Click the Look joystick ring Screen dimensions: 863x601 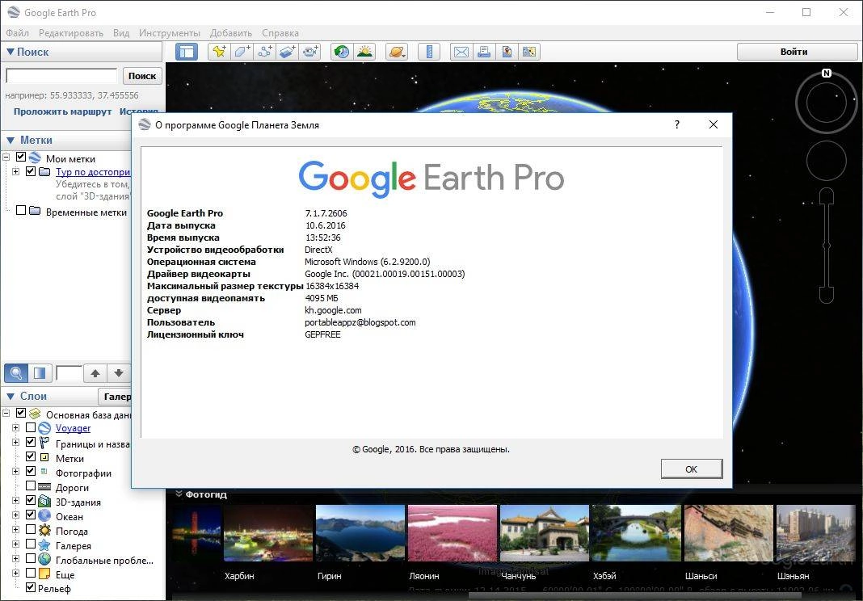point(826,103)
